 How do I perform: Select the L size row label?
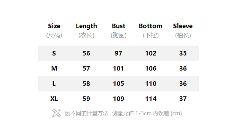click(54, 84)
